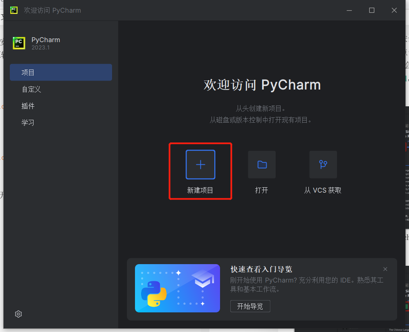Minimize the PyCharm welcome window

click(x=349, y=10)
